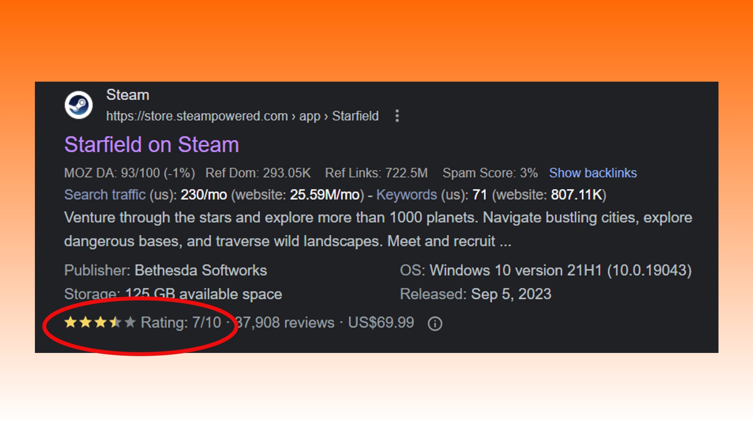Image resolution: width=753 pixels, height=424 pixels.
Task: Click the star rating icons
Action: point(100,322)
